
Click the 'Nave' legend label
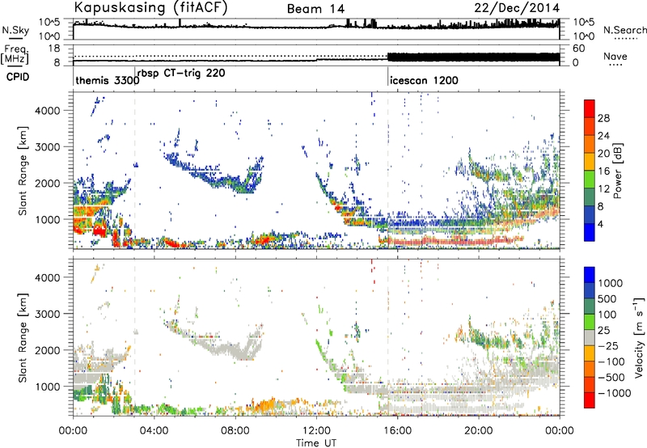click(615, 57)
